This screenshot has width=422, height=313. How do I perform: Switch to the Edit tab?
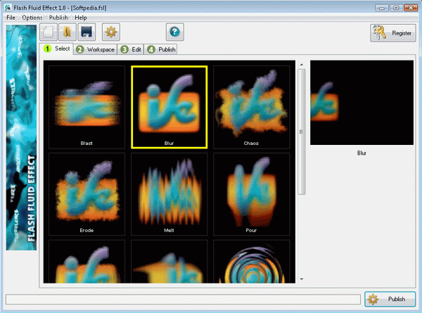[x=131, y=49]
